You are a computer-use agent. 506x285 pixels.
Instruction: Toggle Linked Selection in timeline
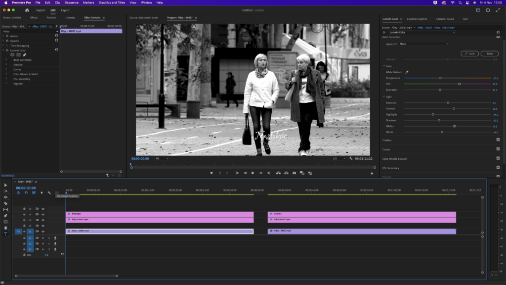click(x=34, y=192)
